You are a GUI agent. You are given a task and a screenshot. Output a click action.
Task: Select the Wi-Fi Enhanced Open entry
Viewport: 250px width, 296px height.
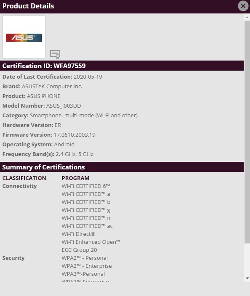tap(91, 242)
